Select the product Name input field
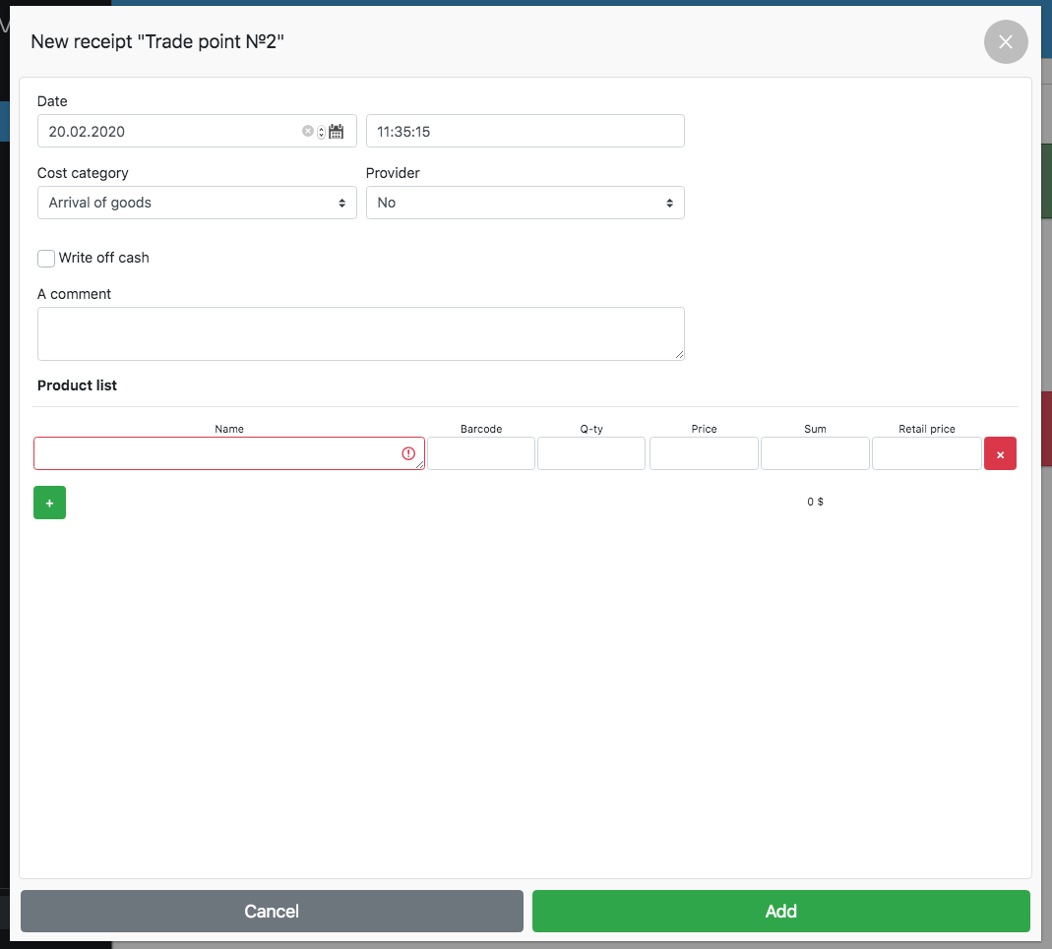The image size is (1052, 949). point(217,453)
